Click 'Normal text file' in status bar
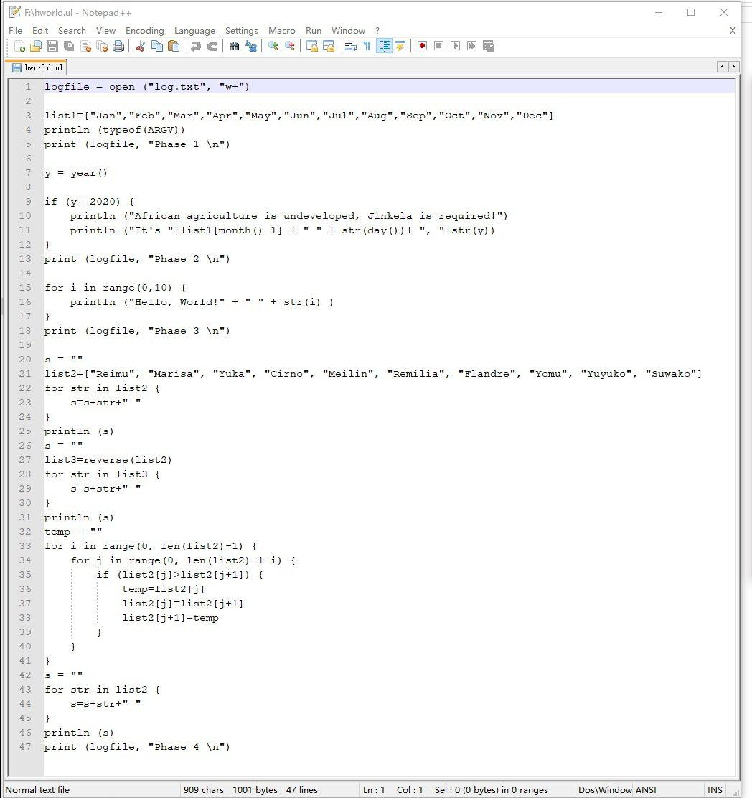This screenshot has height=798, width=752. [37, 790]
